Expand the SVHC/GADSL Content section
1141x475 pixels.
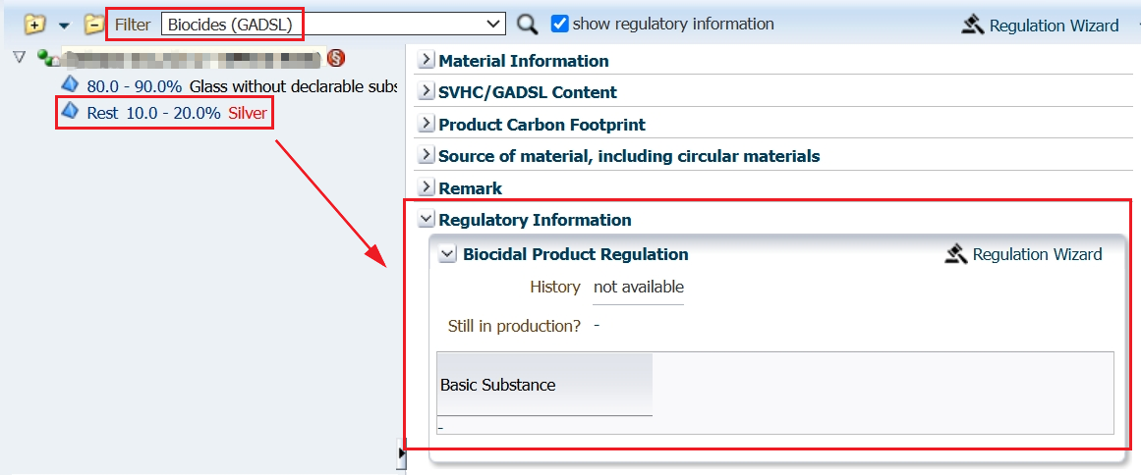pos(427,91)
